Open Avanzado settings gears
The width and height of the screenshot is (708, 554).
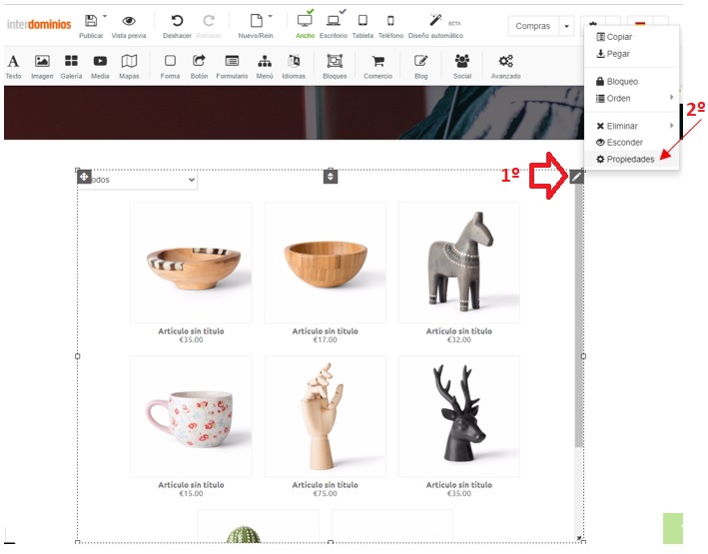pyautogui.click(x=505, y=66)
